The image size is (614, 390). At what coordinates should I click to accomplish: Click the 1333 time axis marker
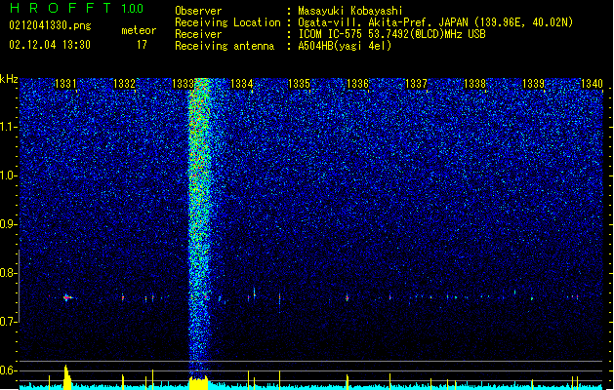tap(183, 84)
